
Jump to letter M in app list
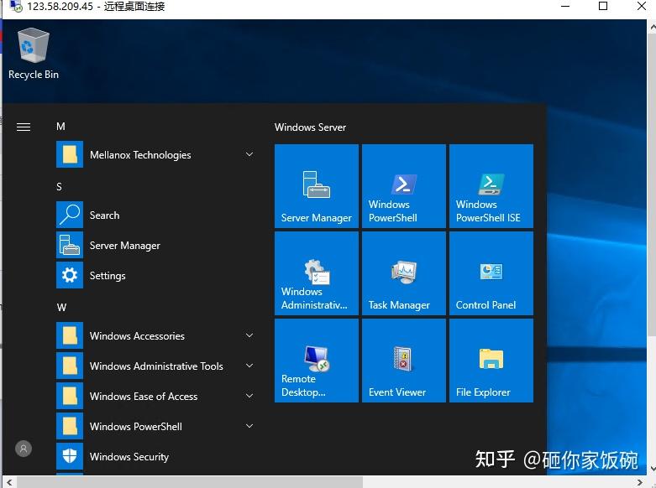pyautogui.click(x=60, y=127)
